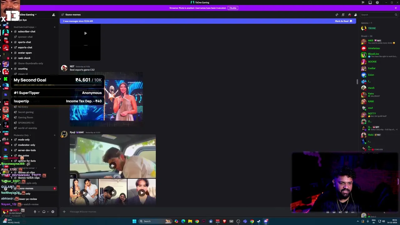Open pinned messages pin icon

349,15
